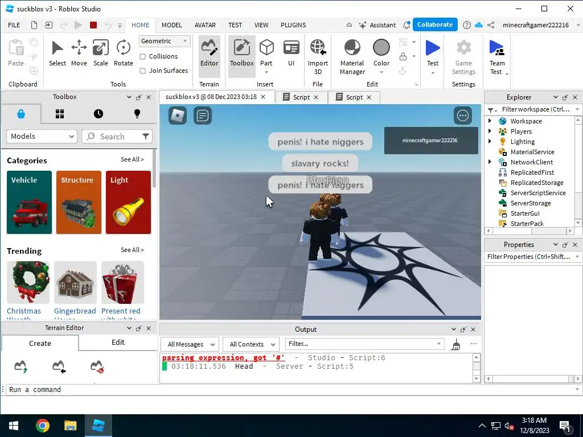Select ServerScriptService in Explorer
583x437 pixels.
(537, 193)
